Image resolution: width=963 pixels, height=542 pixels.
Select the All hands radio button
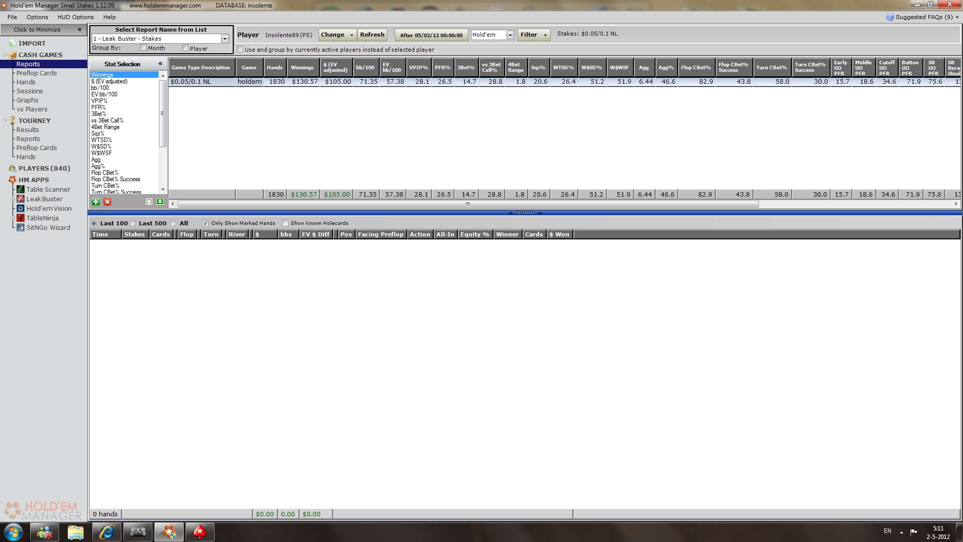(x=173, y=223)
